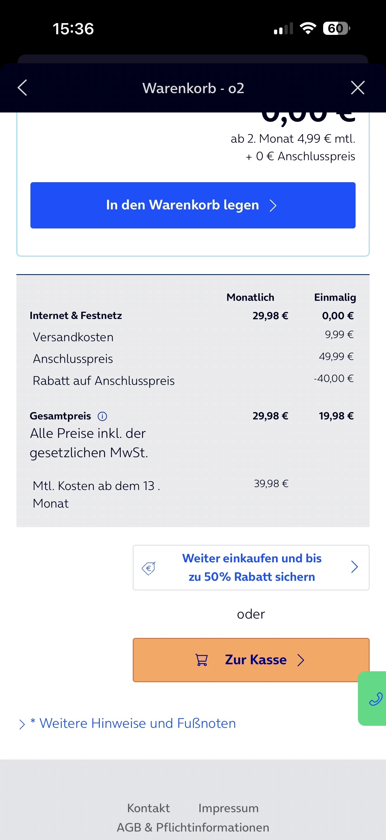This screenshot has width=386, height=840.
Task: Tap the arrow beside Weiter einkaufen
Action: tap(354, 567)
